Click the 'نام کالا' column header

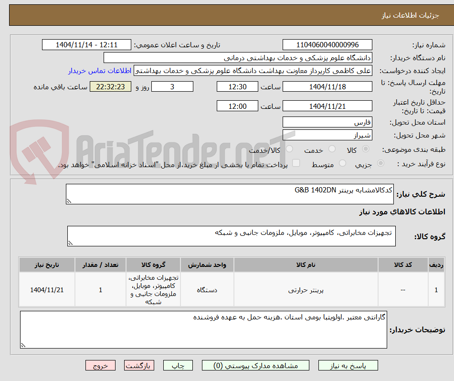click(x=306, y=265)
